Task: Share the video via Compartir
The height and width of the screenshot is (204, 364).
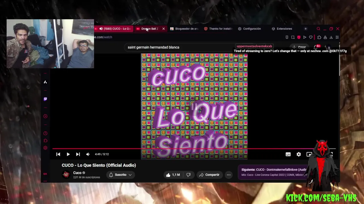Action: click(x=209, y=175)
